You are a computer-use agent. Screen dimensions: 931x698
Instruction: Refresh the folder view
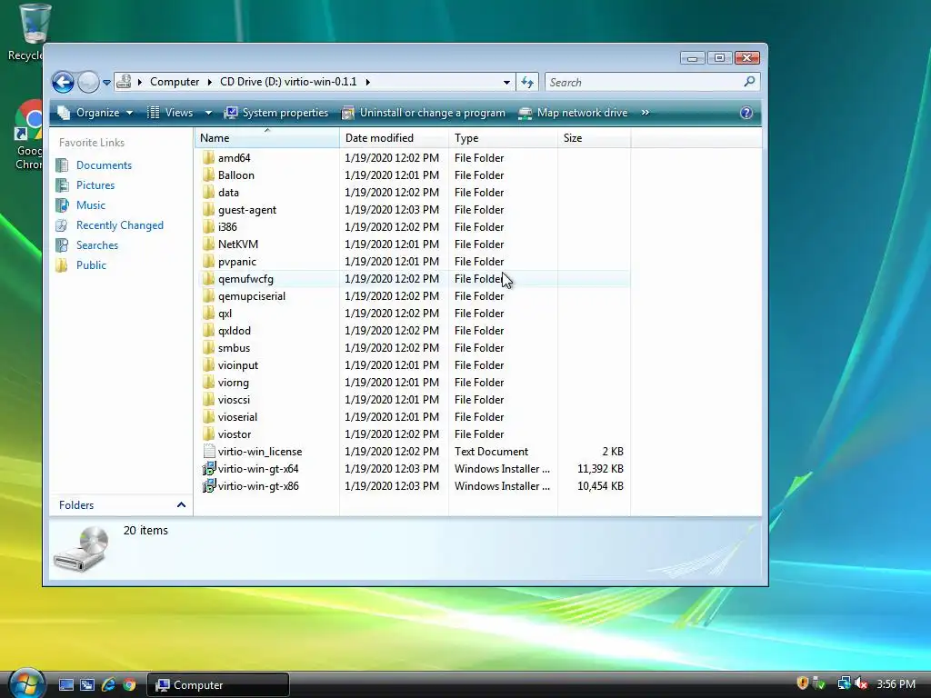click(x=527, y=82)
